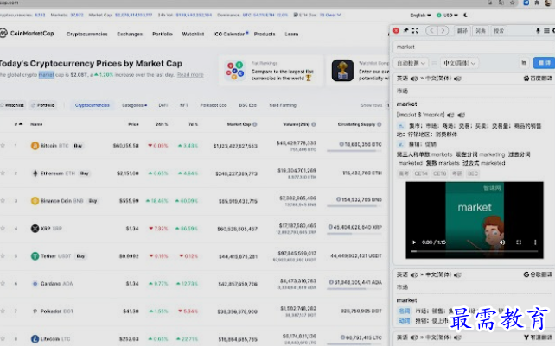Viewport: 555px width, 346px height.
Task: Play Chinese audio in Google translation section
Action: coord(457,274)
